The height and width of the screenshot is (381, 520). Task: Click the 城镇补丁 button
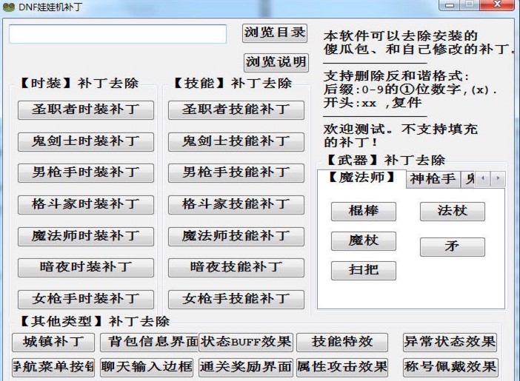tap(53, 343)
